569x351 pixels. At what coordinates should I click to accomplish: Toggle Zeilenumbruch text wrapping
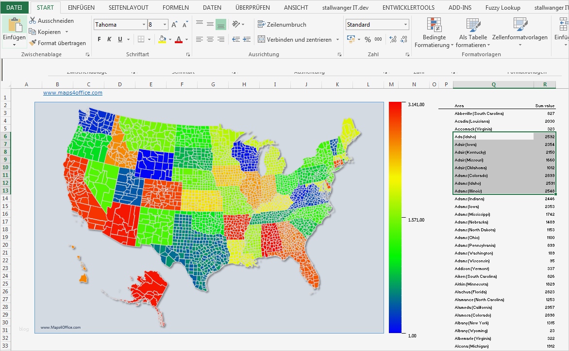pyautogui.click(x=283, y=25)
